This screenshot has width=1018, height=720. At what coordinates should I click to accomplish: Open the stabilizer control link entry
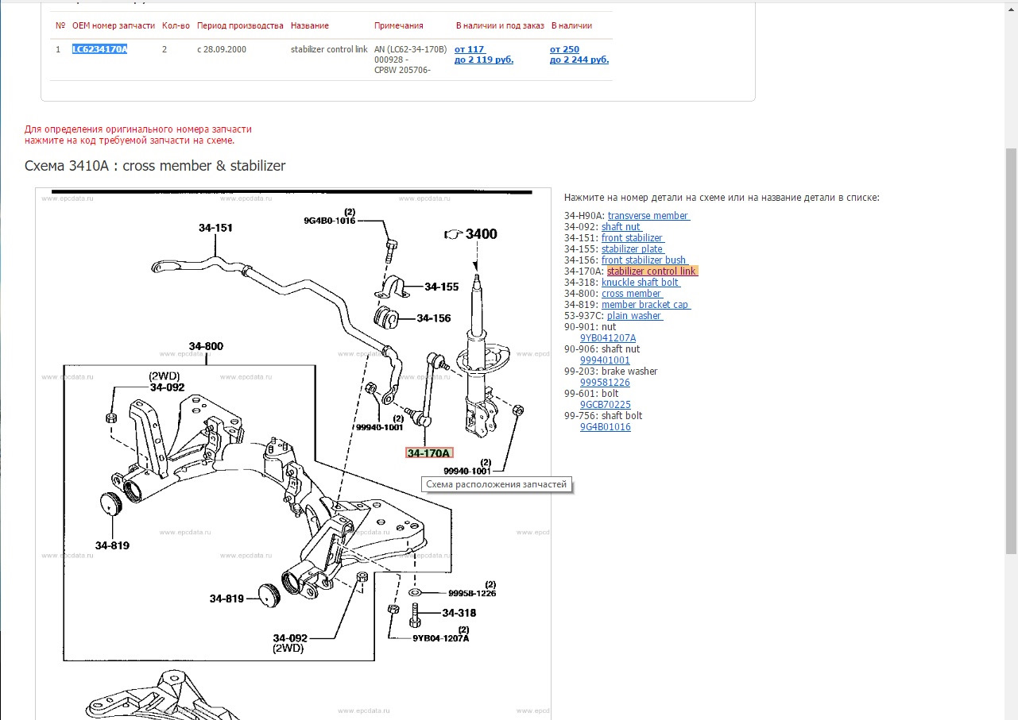point(652,271)
